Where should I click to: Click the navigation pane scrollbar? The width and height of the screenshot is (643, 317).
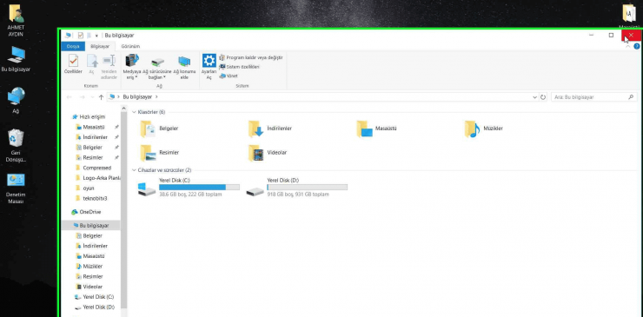124,210
